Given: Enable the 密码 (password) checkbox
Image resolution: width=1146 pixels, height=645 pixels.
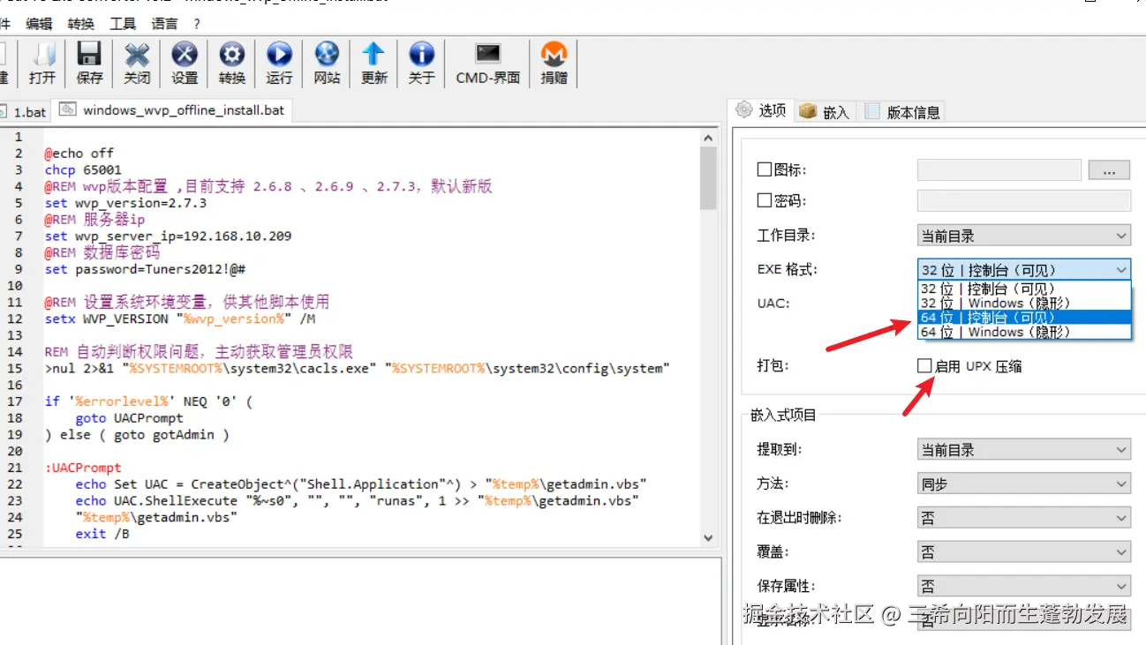Looking at the screenshot, I should 765,201.
